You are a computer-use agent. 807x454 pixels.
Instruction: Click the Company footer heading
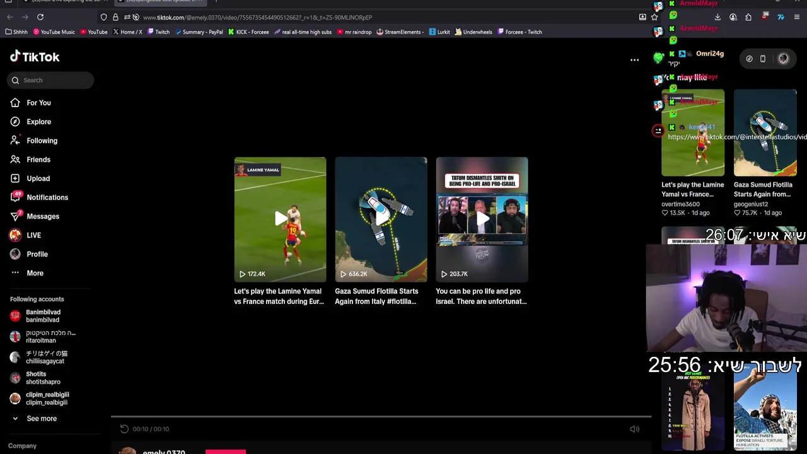pyautogui.click(x=22, y=446)
